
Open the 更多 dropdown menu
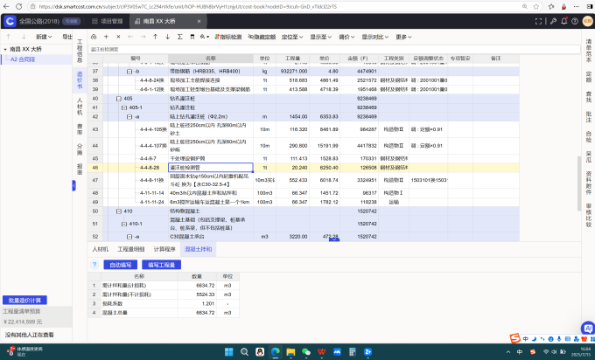pos(402,37)
